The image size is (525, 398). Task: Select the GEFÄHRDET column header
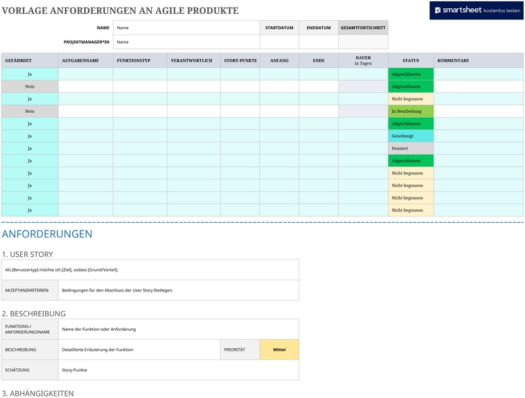pos(30,61)
